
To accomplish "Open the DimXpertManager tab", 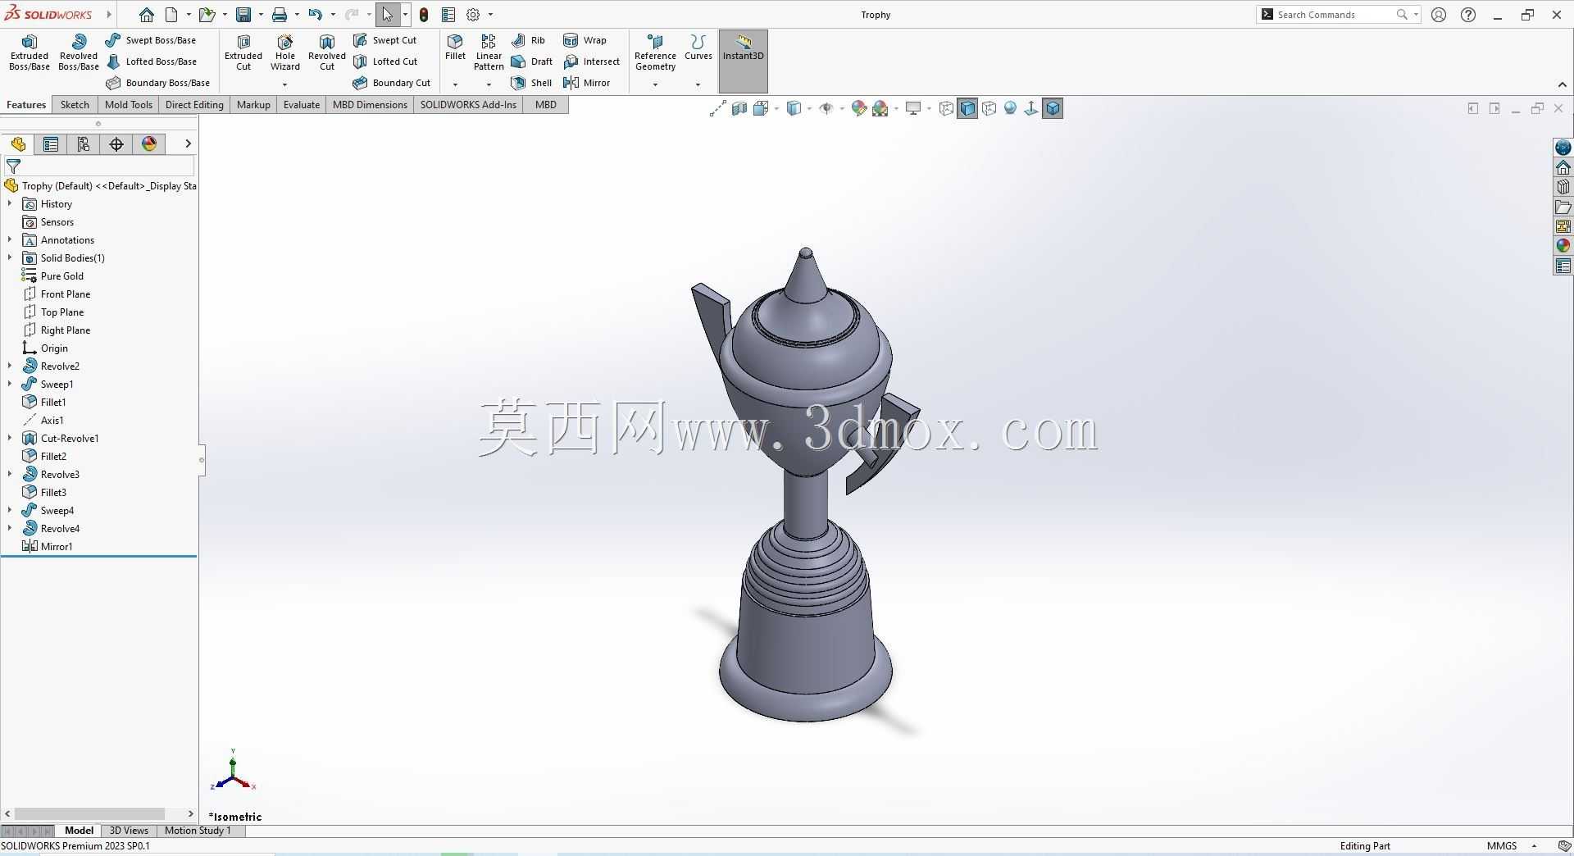I will [x=116, y=144].
